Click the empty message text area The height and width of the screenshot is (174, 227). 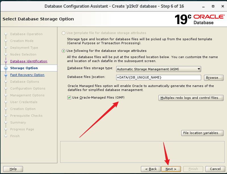pos(142,152)
